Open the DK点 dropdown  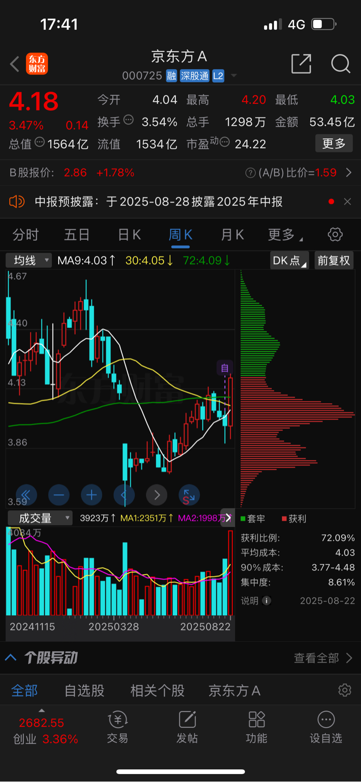289,261
